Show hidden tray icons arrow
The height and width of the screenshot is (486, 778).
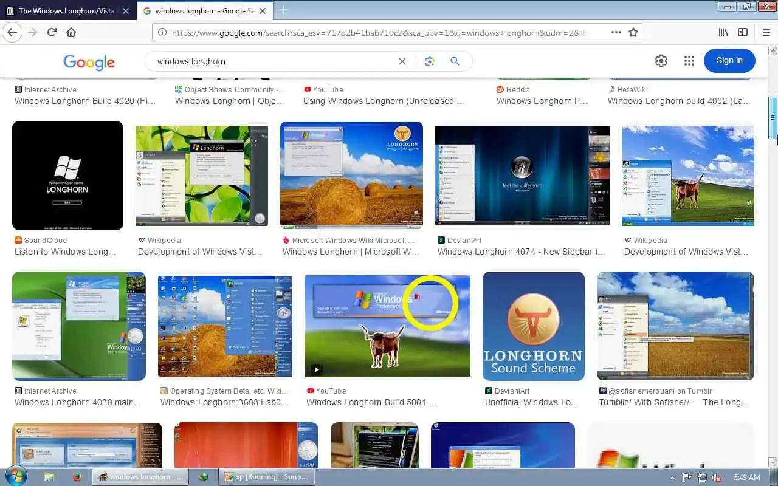672,477
